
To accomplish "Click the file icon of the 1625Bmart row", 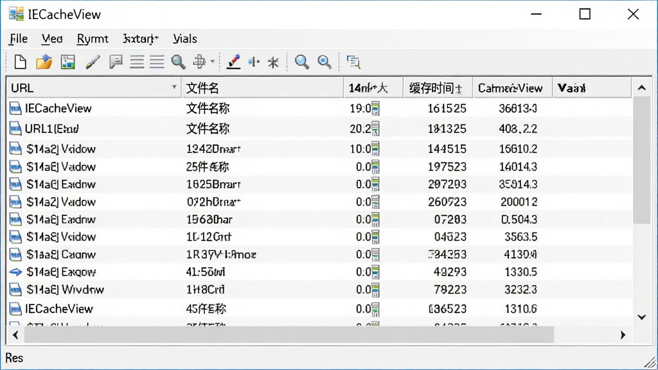I will click(15, 184).
